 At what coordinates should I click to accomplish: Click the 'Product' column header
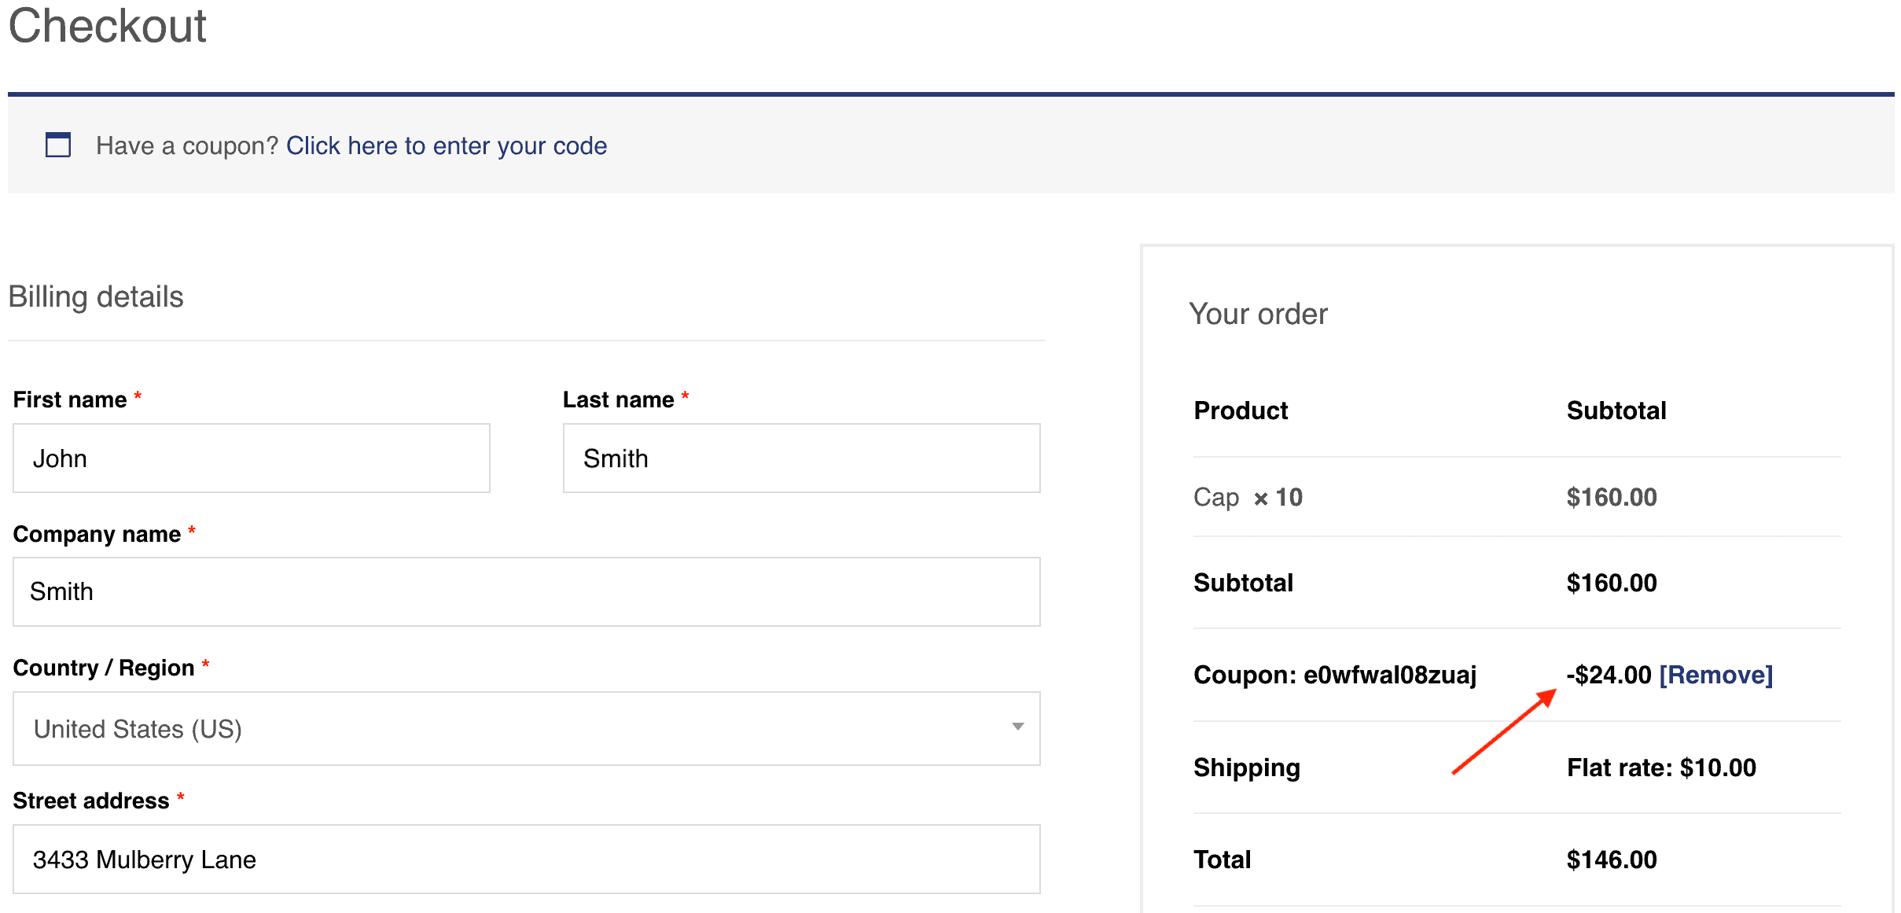1241,410
